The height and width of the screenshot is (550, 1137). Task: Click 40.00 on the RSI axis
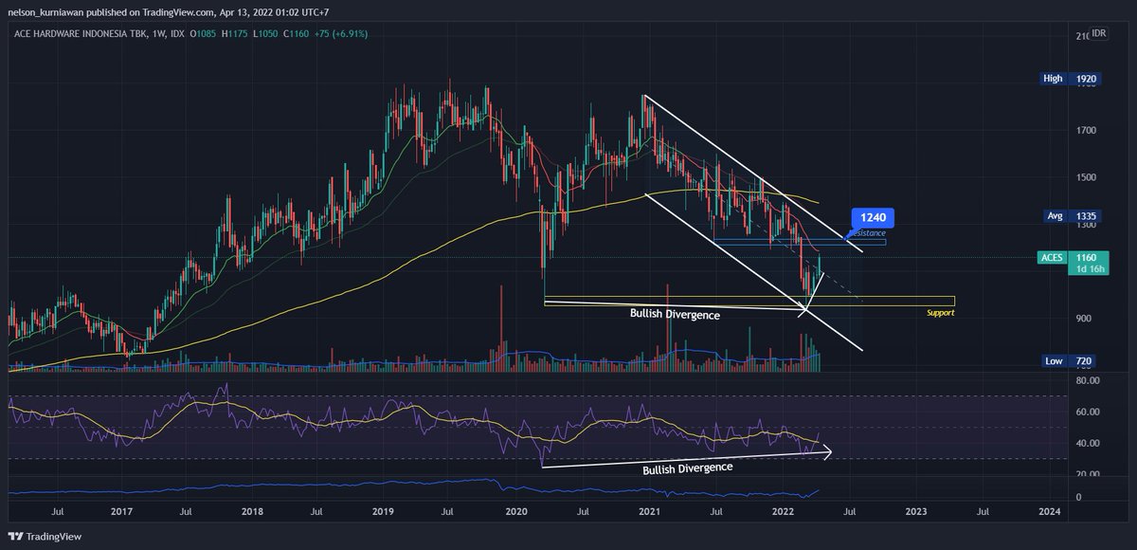pos(1086,443)
